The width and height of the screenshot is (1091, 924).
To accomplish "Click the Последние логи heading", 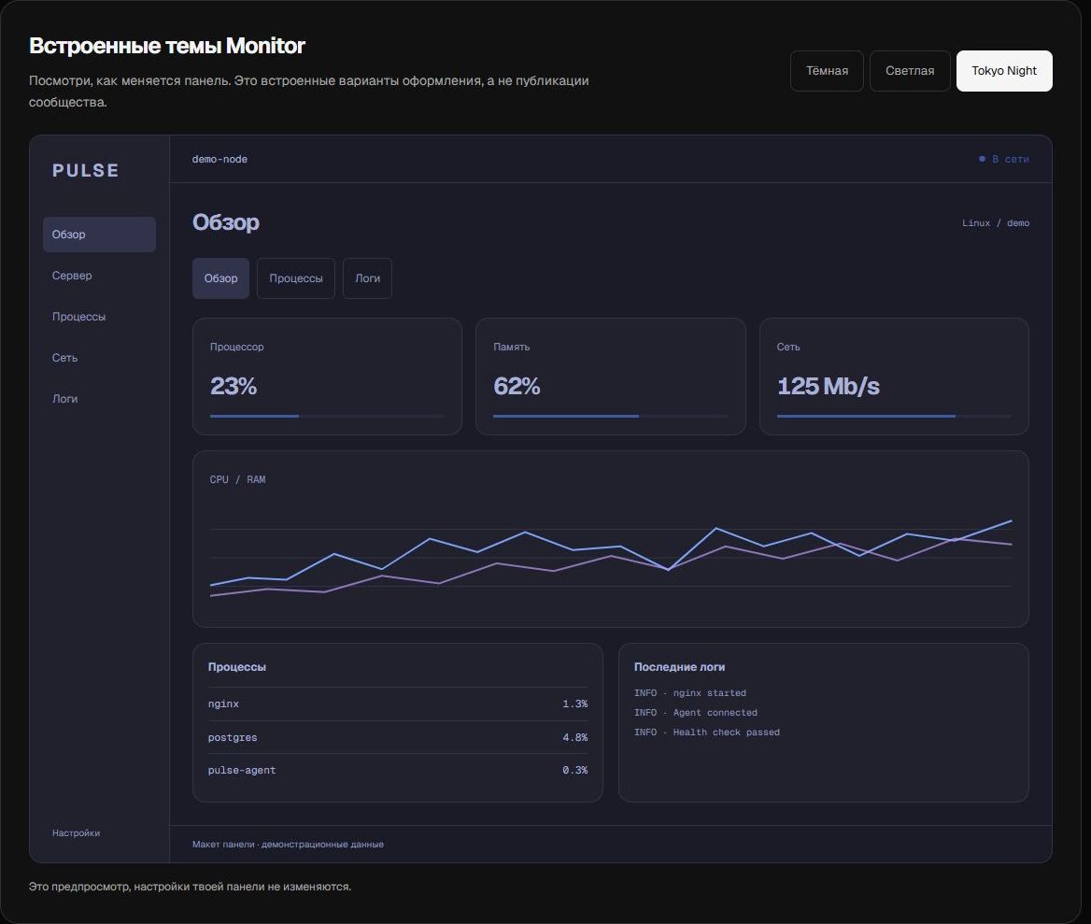I will tap(679, 666).
